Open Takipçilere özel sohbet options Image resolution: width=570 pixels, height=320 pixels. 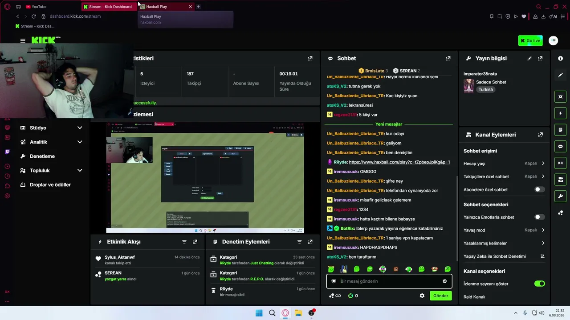(x=504, y=176)
